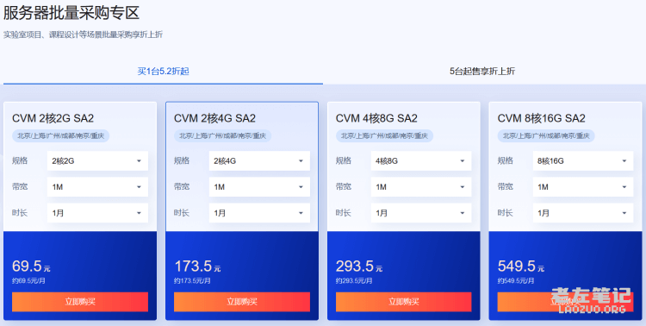Open spec dropdown showing 8核16G
This screenshot has height=326, width=646.
[583, 161]
